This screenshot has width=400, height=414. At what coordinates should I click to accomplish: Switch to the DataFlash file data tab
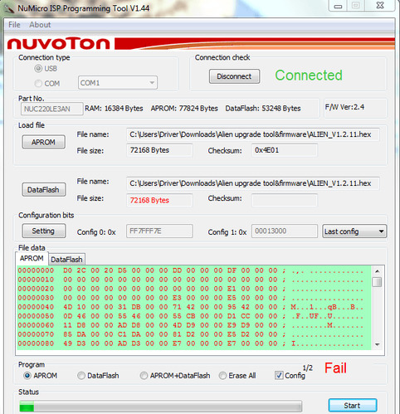coord(66,260)
